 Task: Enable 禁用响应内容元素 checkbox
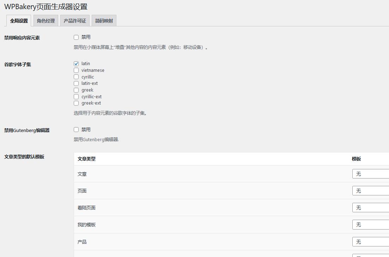tap(76, 37)
